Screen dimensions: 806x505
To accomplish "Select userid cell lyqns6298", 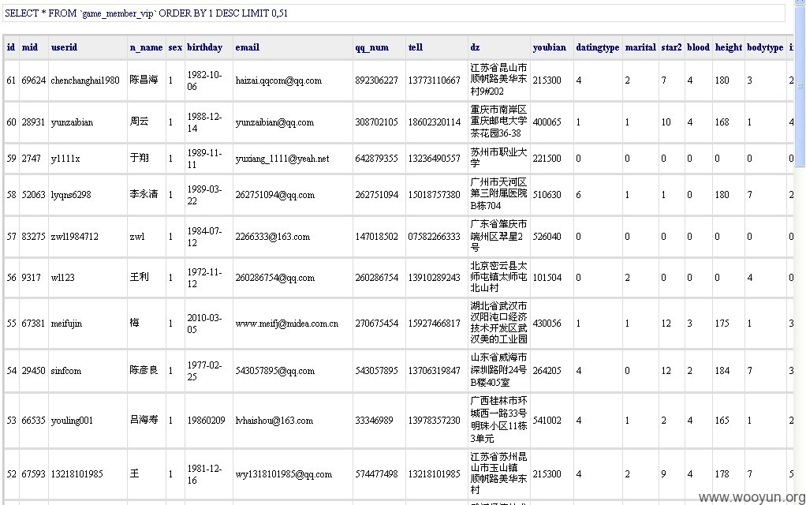I will 71,195.
